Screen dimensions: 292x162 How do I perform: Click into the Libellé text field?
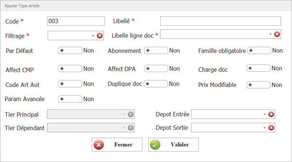[220, 21]
